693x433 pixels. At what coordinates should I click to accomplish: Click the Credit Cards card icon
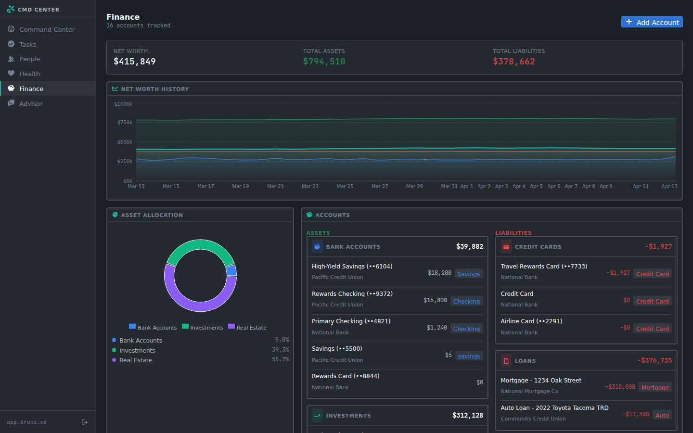pyautogui.click(x=506, y=246)
